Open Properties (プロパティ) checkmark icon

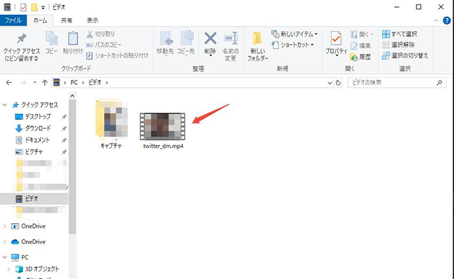tap(336, 38)
